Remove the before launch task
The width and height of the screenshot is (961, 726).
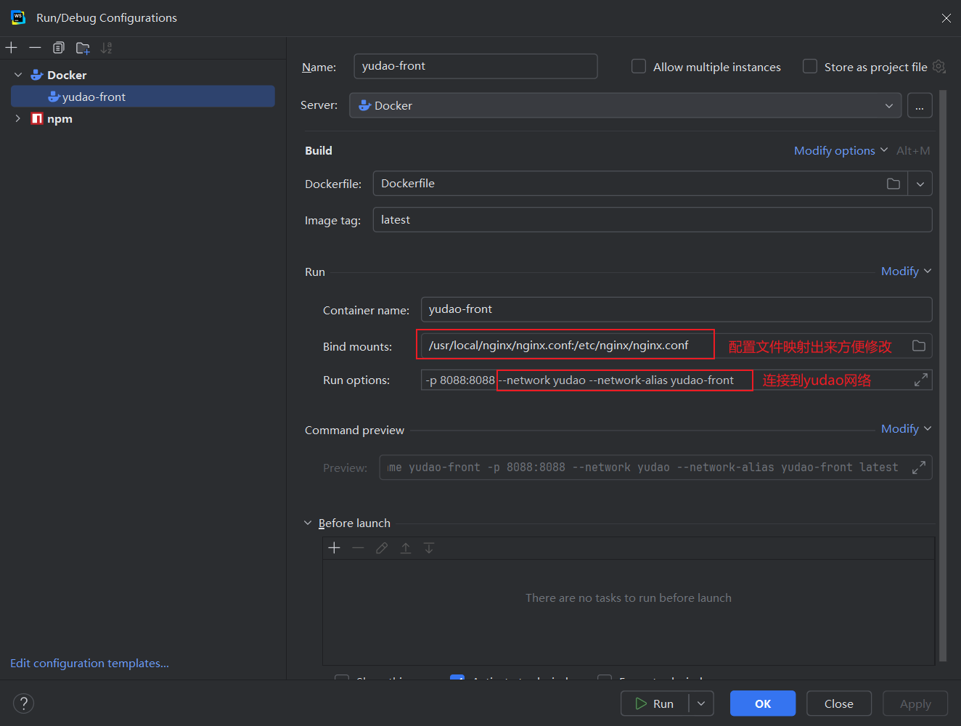(358, 548)
